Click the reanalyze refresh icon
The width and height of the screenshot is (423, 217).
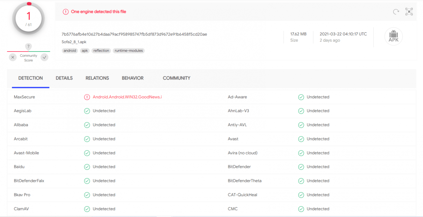[x=396, y=12]
